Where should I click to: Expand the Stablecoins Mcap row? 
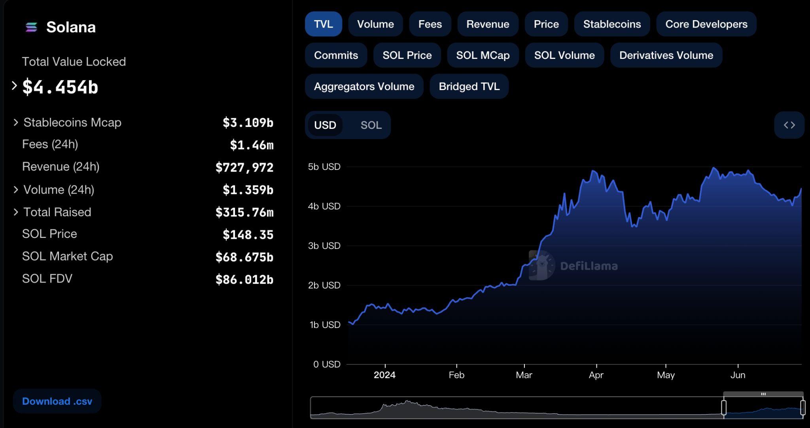coord(16,123)
